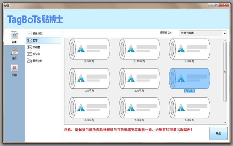Click the template list scroll-down arrow

(225, 122)
